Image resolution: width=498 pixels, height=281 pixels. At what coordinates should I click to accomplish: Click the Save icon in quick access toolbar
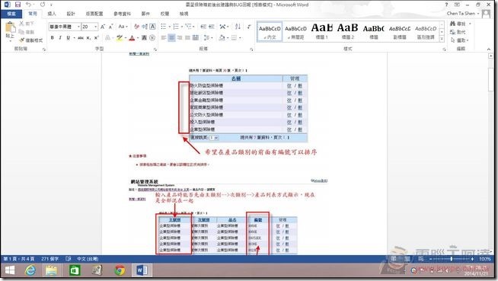click(x=18, y=5)
